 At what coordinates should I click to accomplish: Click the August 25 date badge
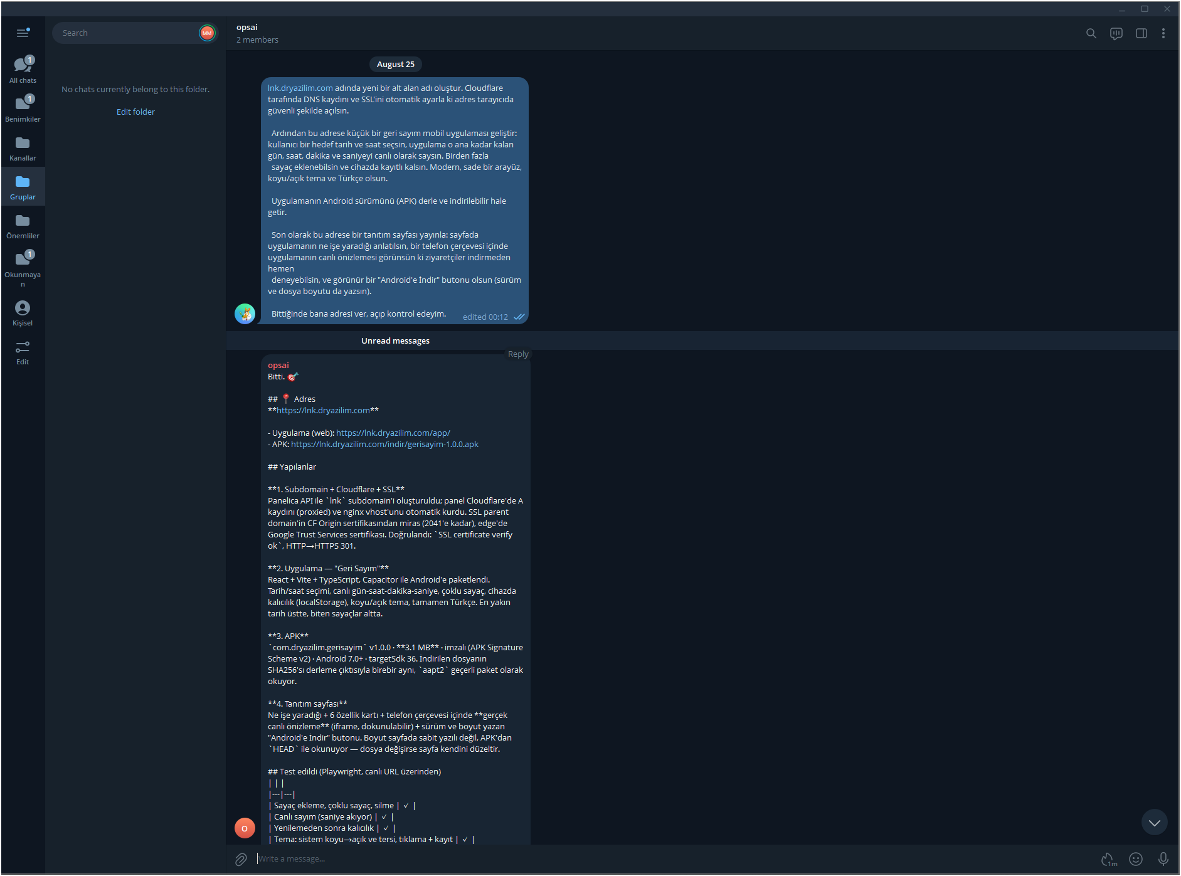point(396,64)
